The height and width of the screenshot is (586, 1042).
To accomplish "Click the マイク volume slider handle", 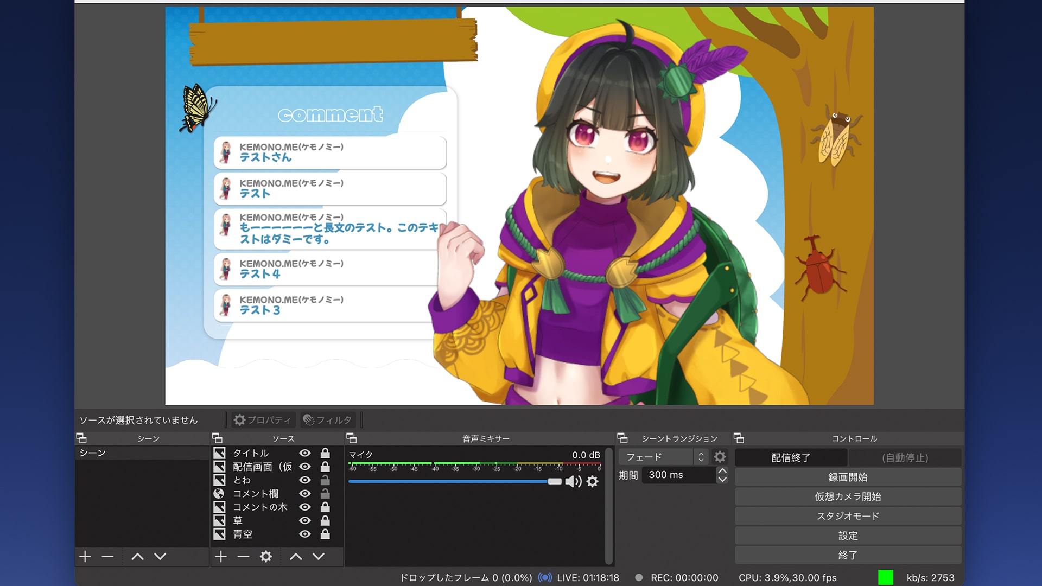I will point(555,481).
